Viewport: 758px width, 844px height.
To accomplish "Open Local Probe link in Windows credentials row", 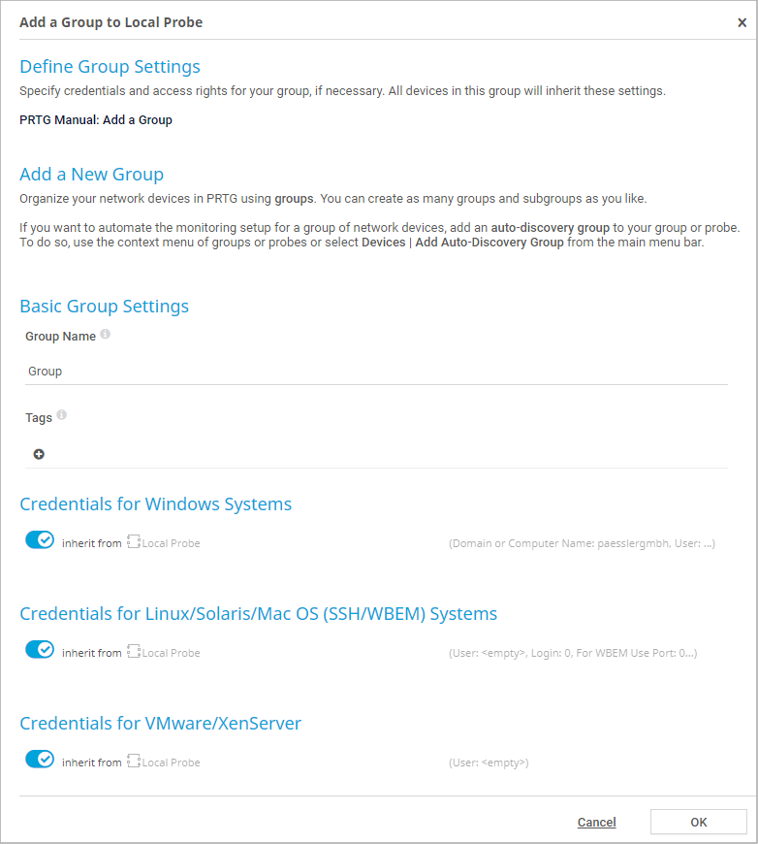I will coord(171,543).
